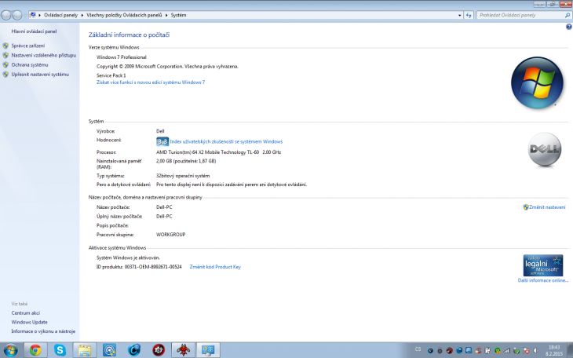Open Windows Update link
573x358 pixels.
(29, 322)
